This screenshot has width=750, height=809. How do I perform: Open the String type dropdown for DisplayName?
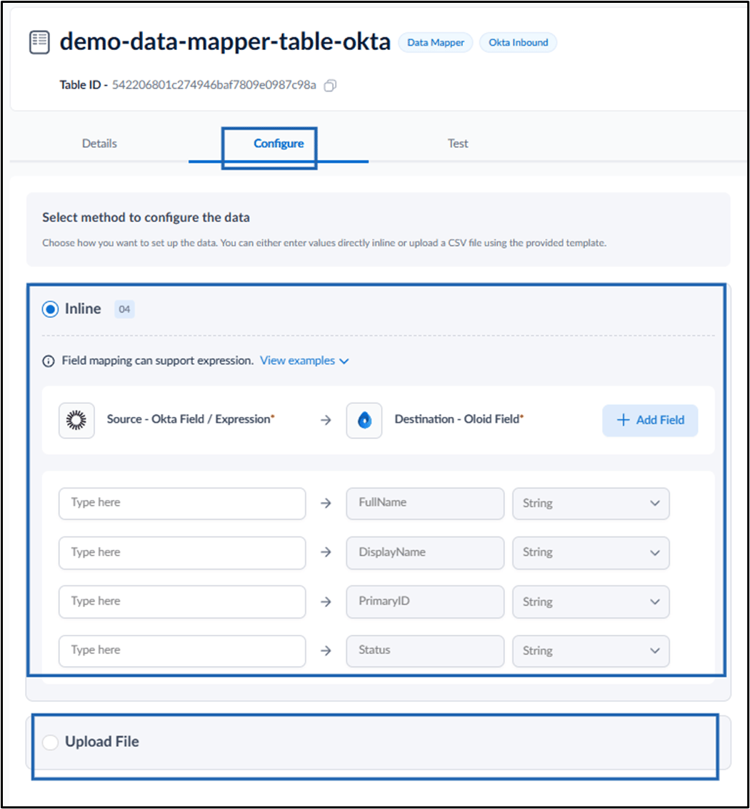591,552
